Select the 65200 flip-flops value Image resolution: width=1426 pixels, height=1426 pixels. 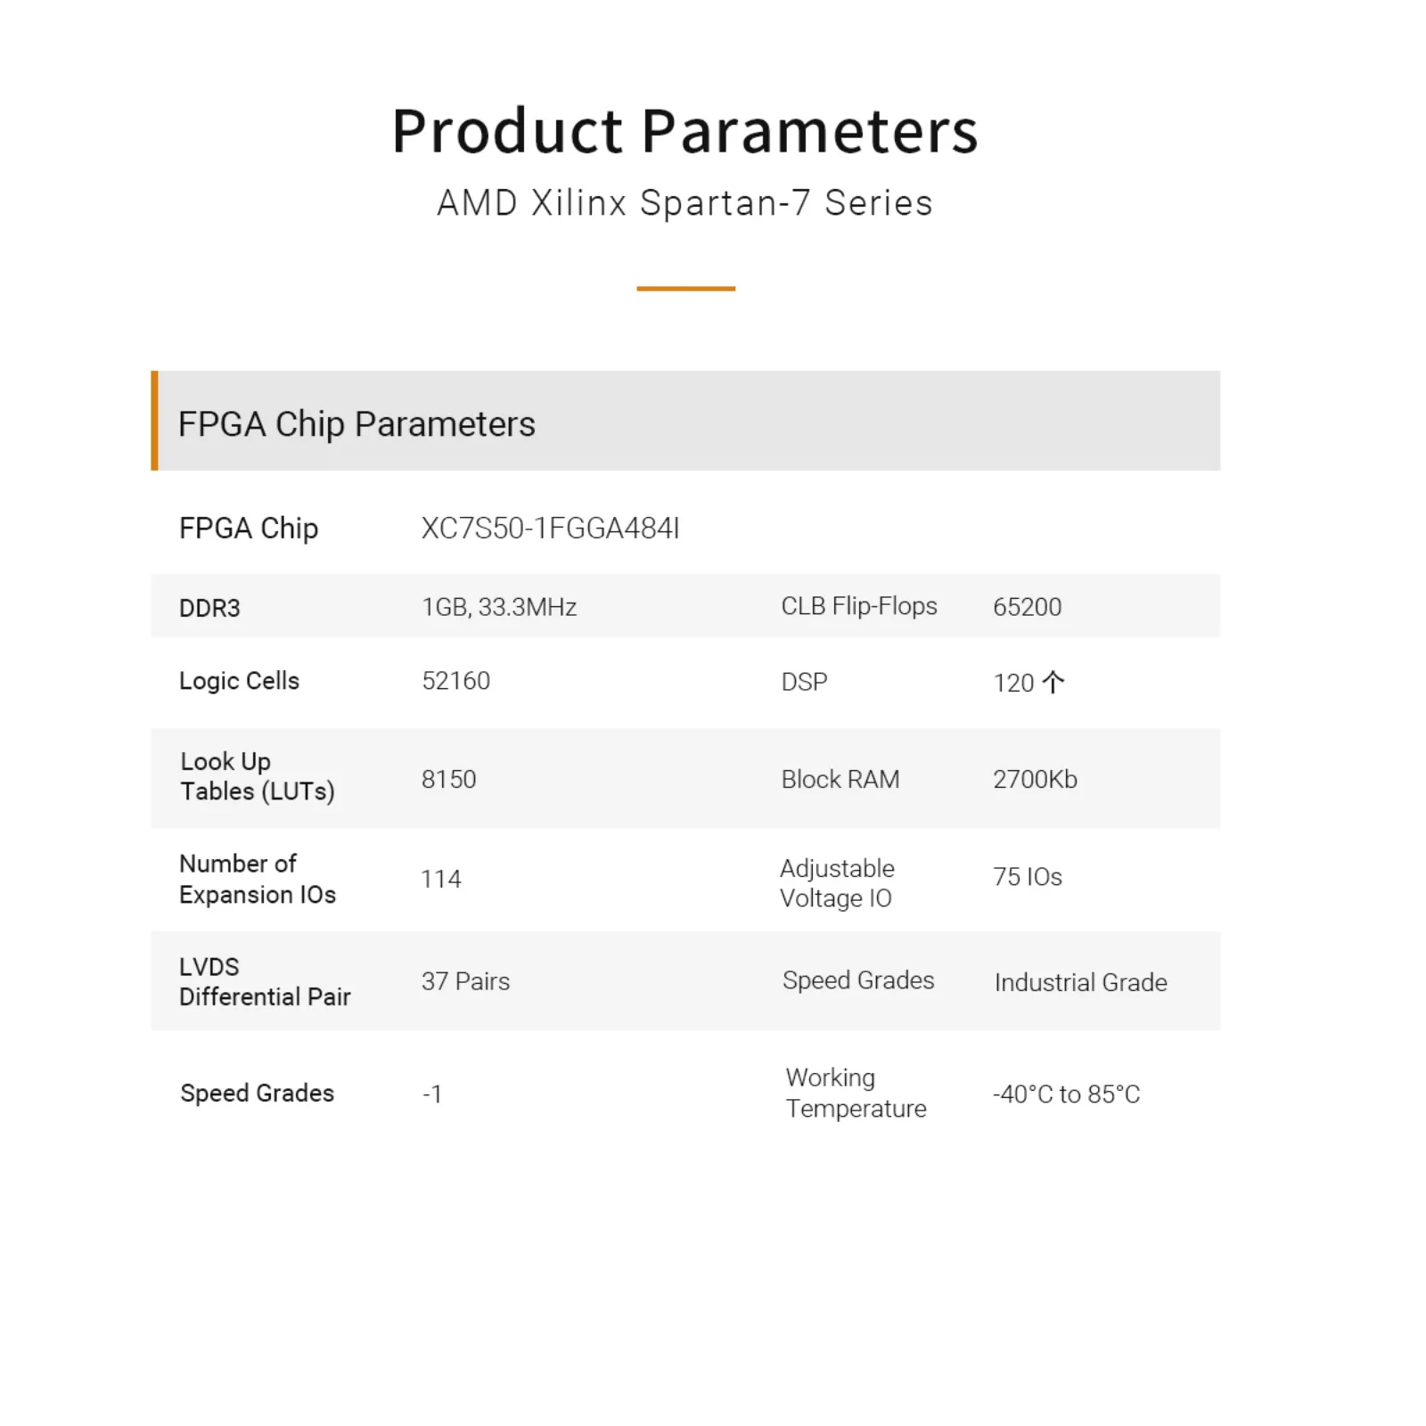pyautogui.click(x=1027, y=607)
